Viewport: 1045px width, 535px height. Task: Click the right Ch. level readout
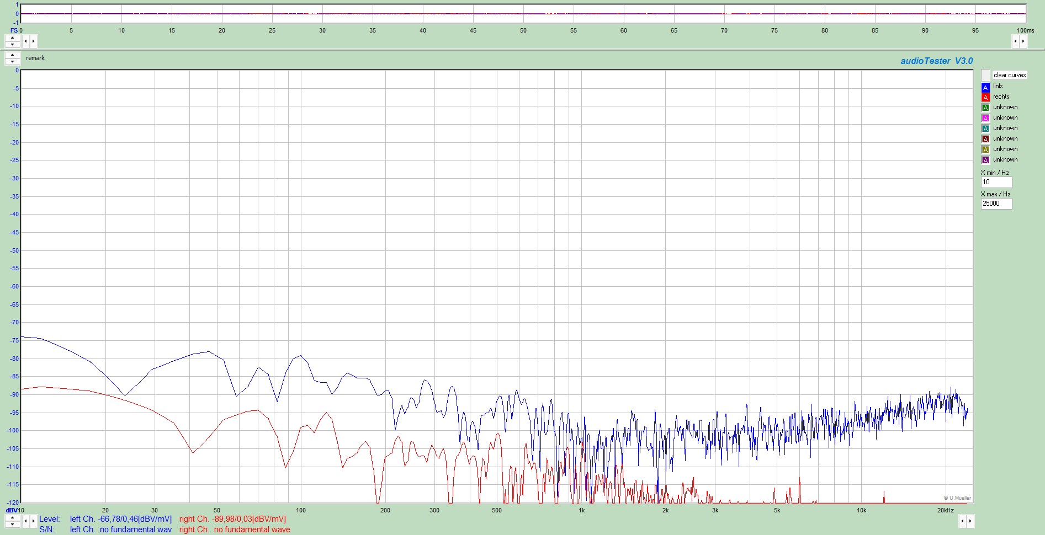pyautogui.click(x=232, y=519)
